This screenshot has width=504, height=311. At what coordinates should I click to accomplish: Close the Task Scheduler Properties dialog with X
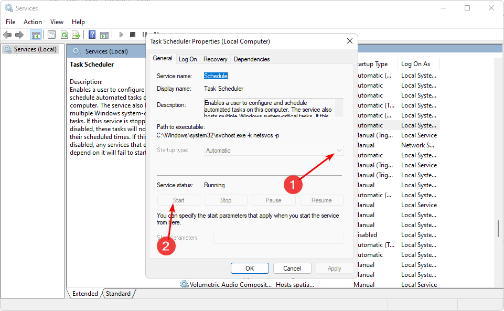tap(350, 41)
